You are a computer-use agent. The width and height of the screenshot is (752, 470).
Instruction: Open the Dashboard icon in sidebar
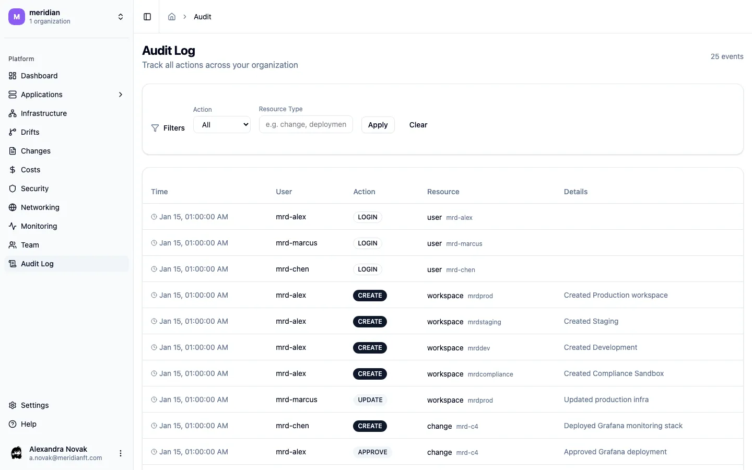click(12, 76)
